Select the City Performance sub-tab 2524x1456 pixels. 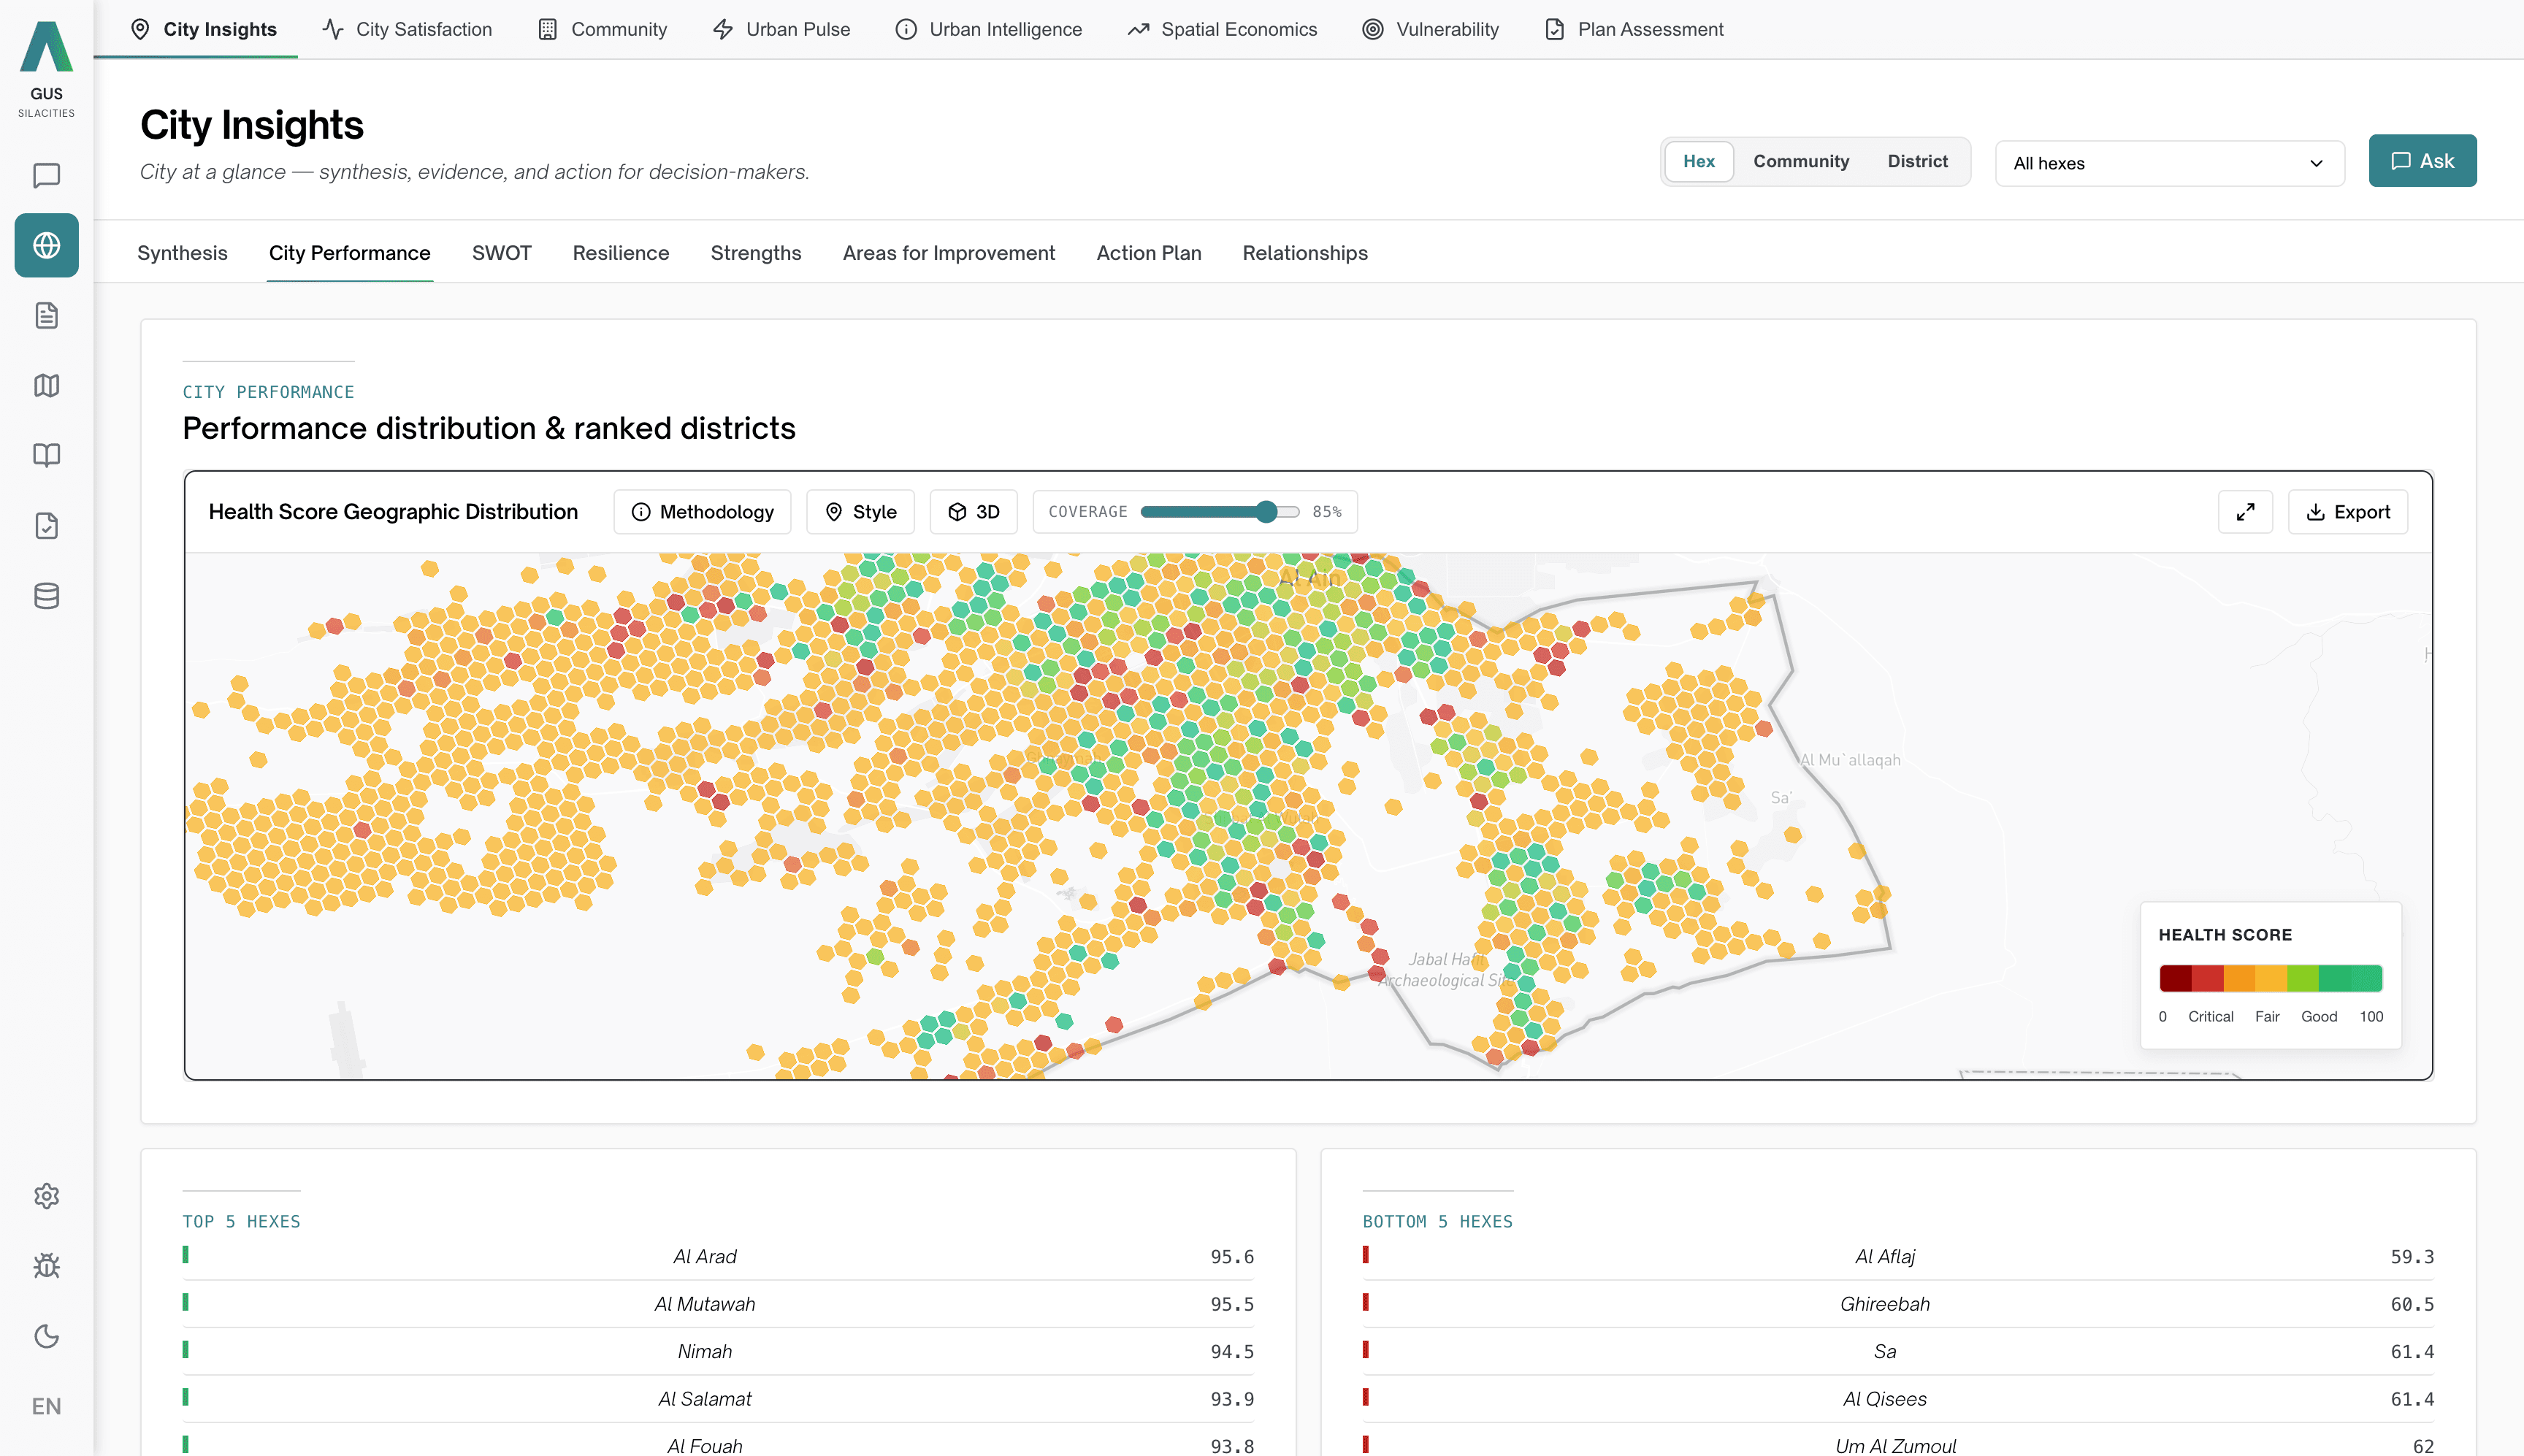coord(350,253)
